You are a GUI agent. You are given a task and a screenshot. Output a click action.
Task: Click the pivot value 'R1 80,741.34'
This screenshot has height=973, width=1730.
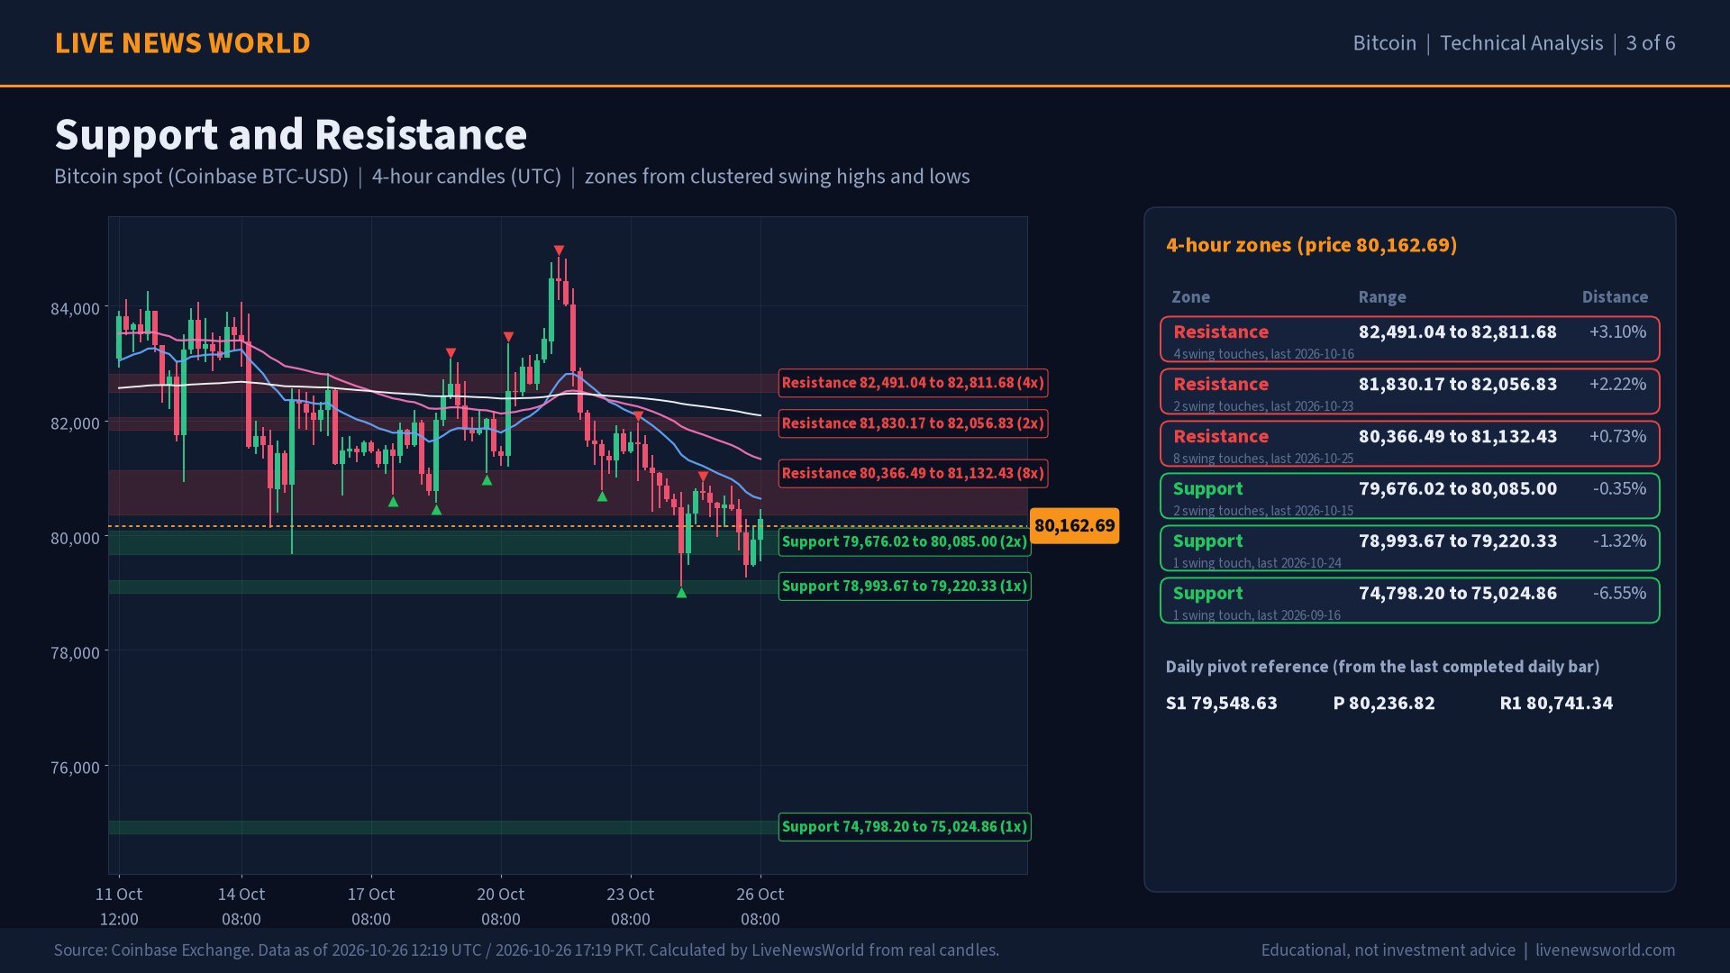click(1556, 704)
